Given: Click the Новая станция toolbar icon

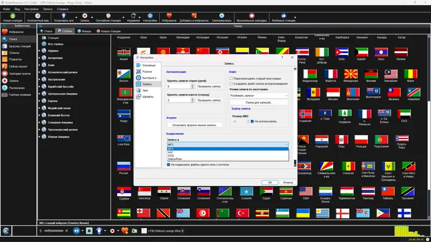Looking at the screenshot, I should point(12,16).
